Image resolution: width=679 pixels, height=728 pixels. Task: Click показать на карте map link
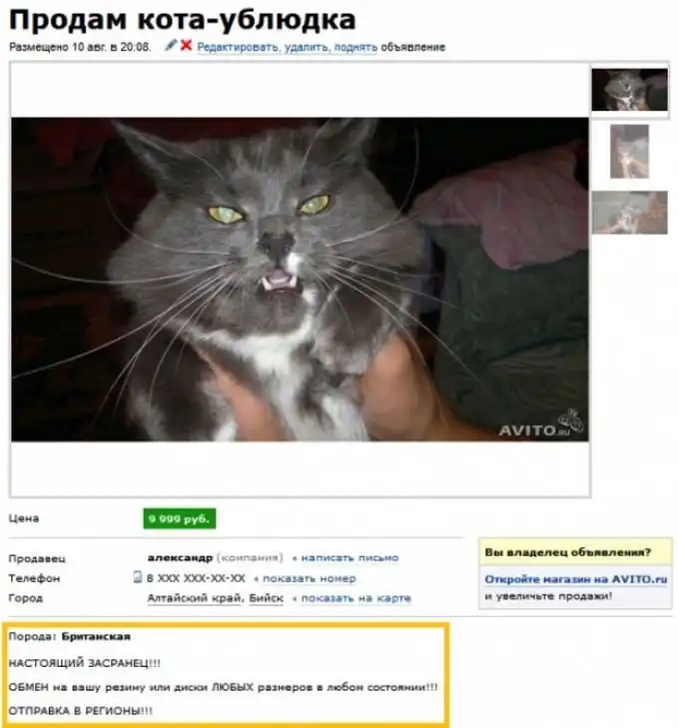356,598
